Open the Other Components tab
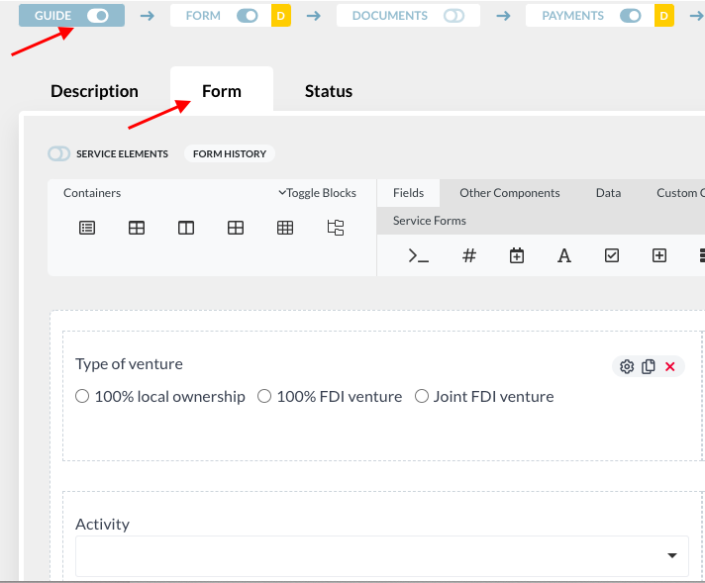This screenshot has width=705, height=583. point(509,193)
